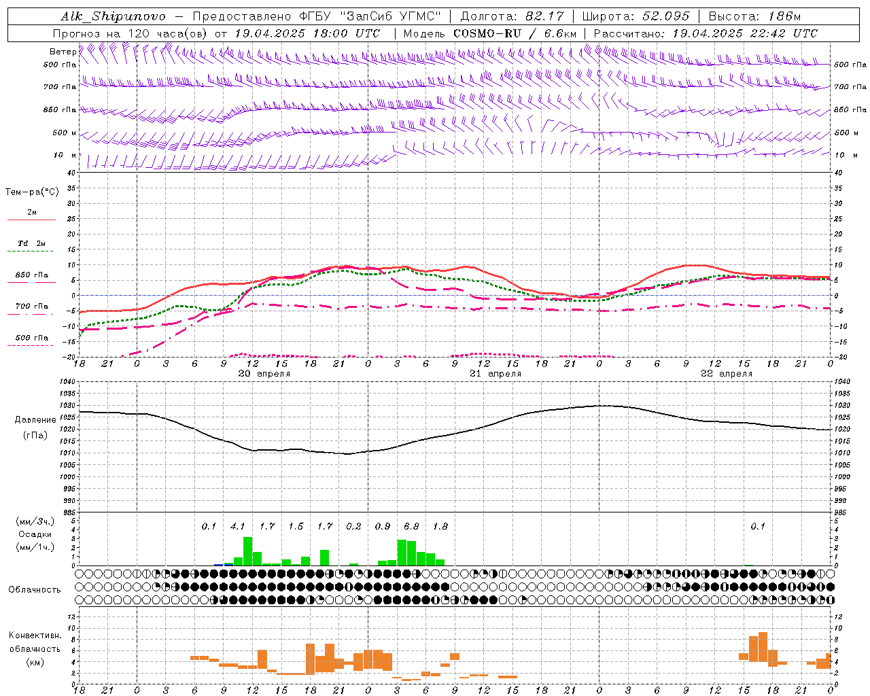Select the longitude value Долгота: 82.17
Image resolution: width=870 pixels, height=696 pixels.
[512, 16]
